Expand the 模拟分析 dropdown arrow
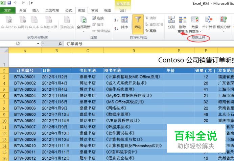 point(224,31)
